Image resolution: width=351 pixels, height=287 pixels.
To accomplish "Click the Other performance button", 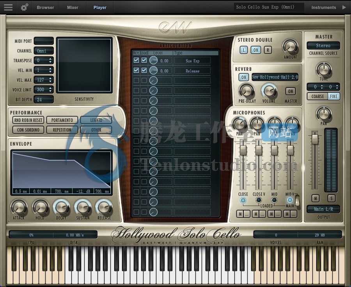I will tap(96, 130).
